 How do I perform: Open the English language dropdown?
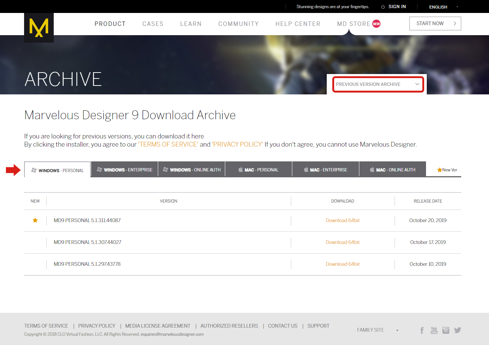point(443,7)
